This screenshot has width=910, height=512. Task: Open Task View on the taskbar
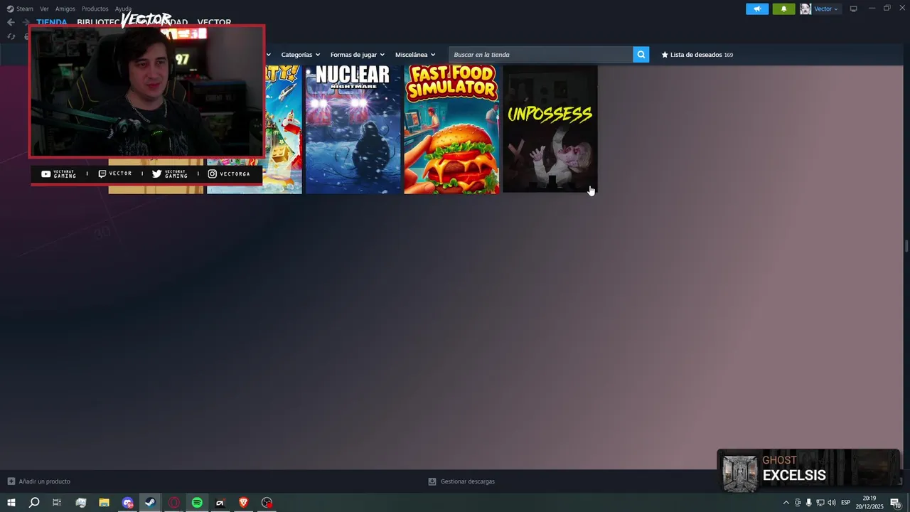click(x=57, y=503)
